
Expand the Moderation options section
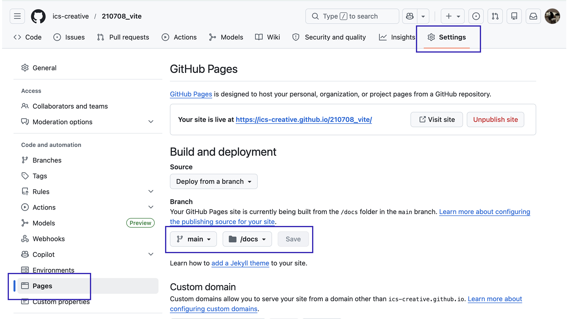pos(151,121)
